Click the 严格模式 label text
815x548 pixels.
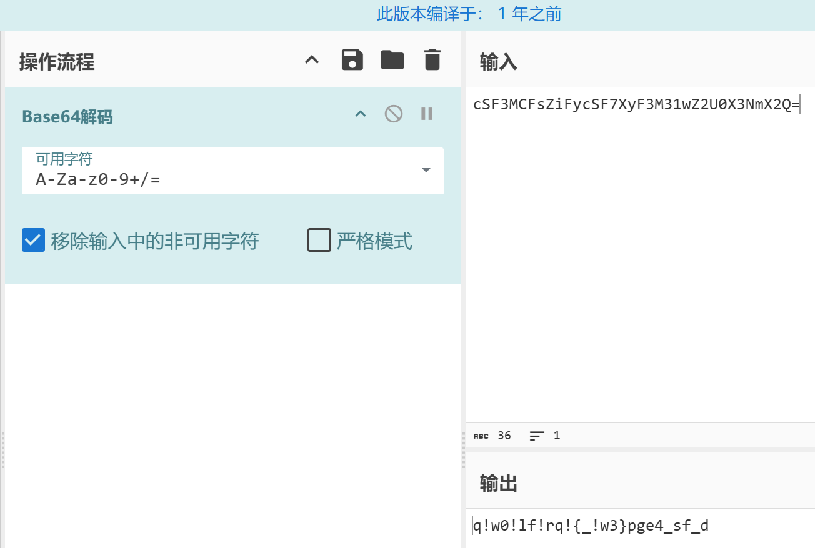click(x=374, y=241)
